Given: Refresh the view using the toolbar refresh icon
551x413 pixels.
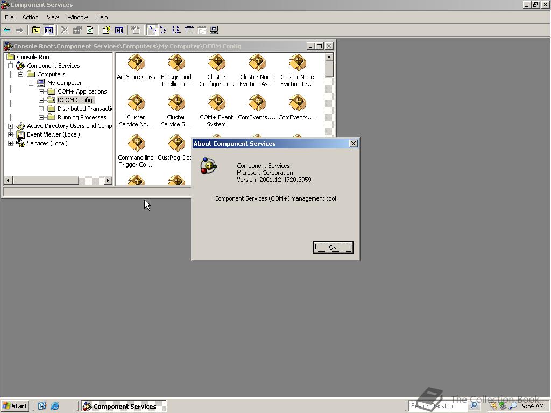Looking at the screenshot, I should [x=90, y=30].
